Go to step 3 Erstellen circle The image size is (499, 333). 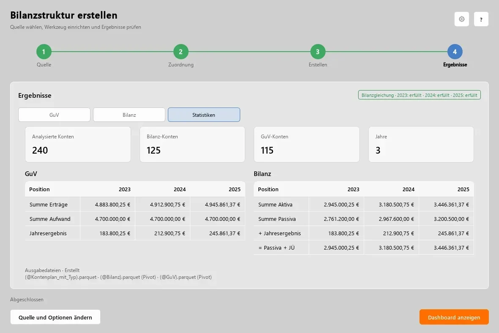click(x=318, y=52)
